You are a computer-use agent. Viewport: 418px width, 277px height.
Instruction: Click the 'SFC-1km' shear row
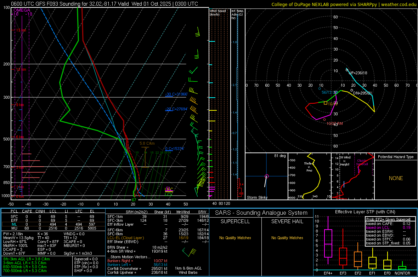point(158,217)
